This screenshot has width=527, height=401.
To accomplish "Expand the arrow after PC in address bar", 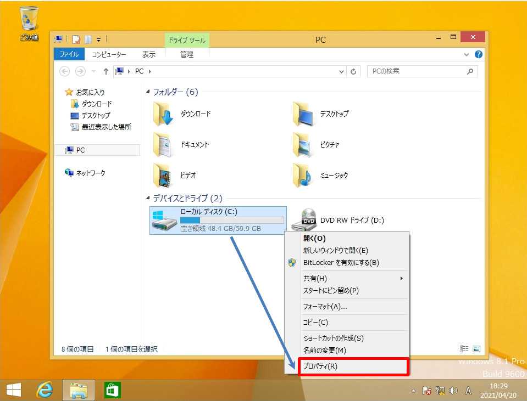I will point(150,71).
